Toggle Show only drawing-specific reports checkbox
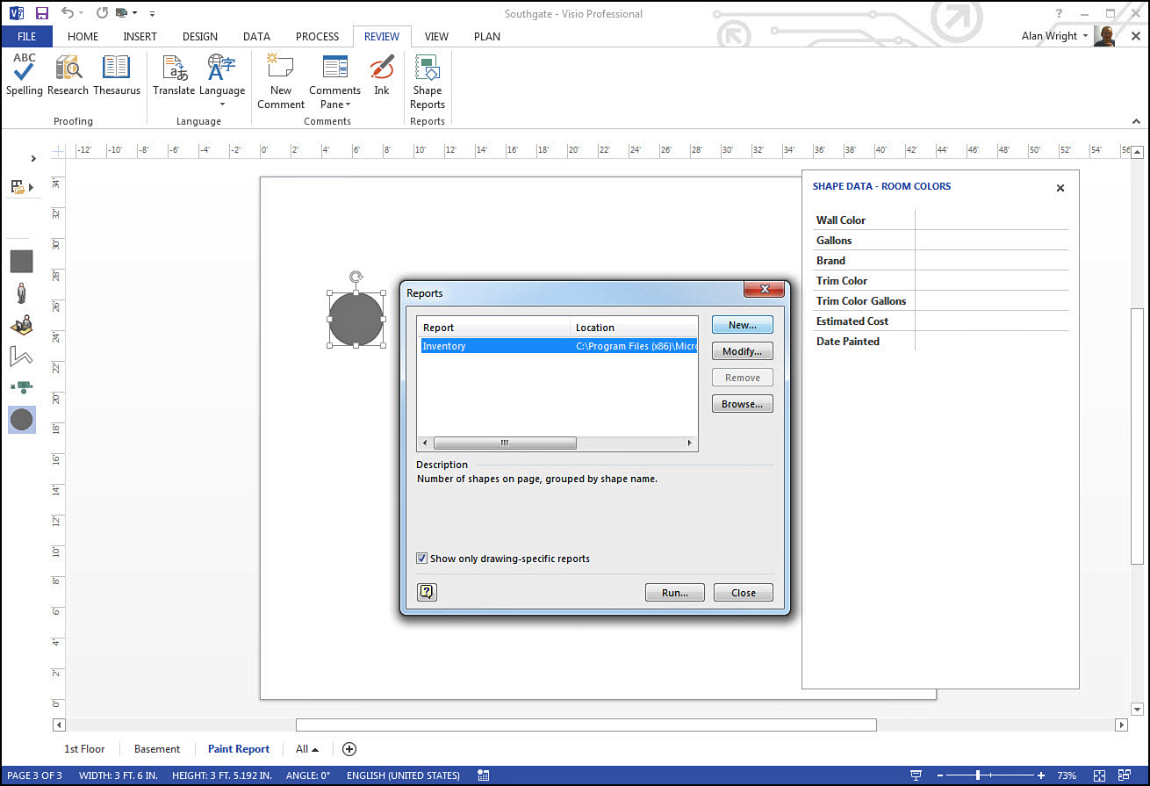The image size is (1150, 786). point(421,559)
